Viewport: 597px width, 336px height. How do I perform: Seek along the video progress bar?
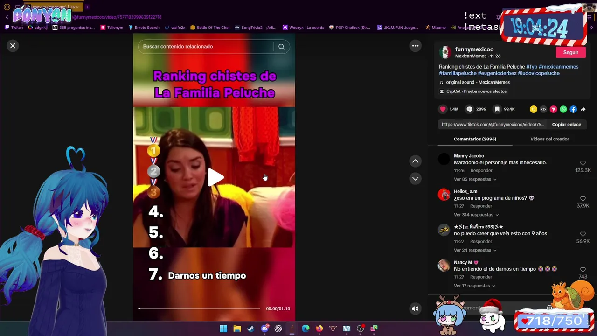199,308
